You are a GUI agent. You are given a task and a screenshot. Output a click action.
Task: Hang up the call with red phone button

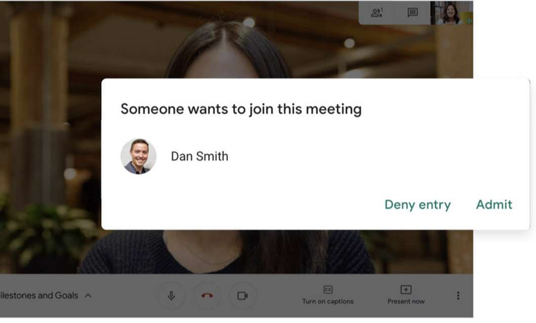(207, 295)
